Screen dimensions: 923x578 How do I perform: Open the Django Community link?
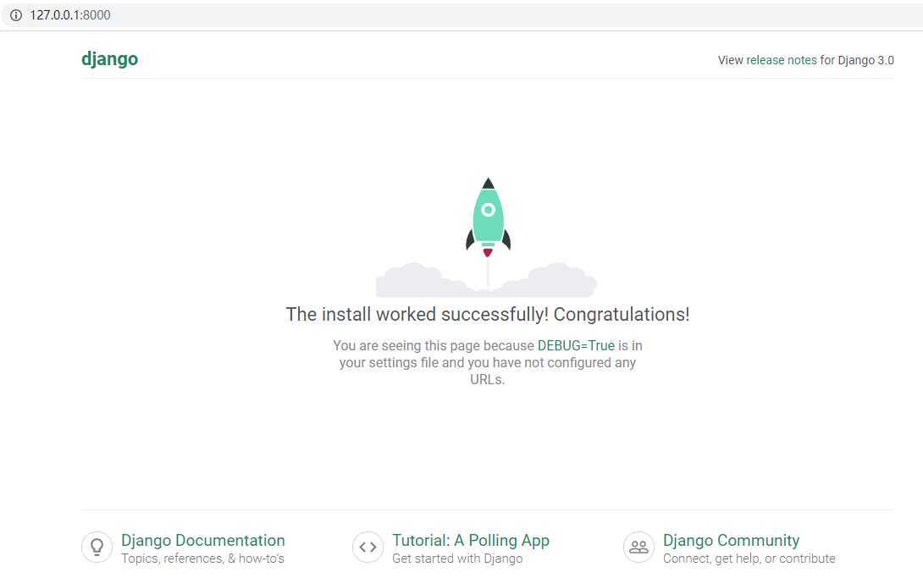pyautogui.click(x=731, y=541)
